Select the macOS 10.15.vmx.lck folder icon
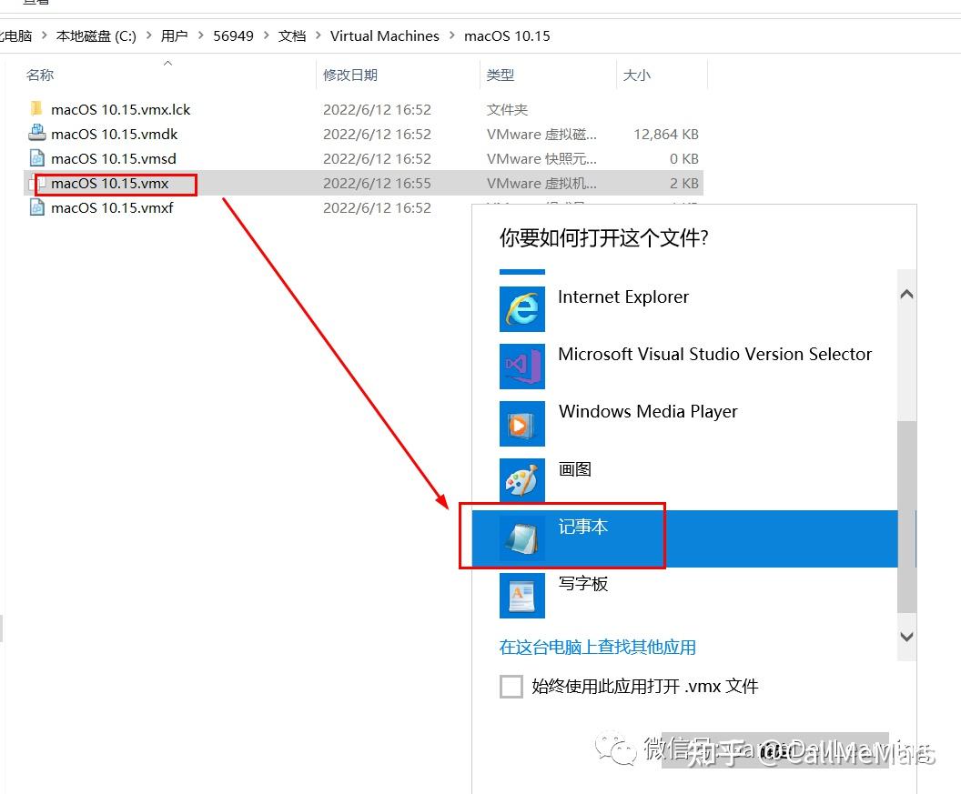This screenshot has height=794, width=961. tap(36, 109)
